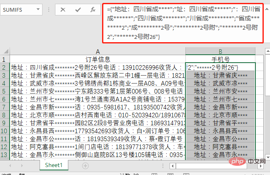This screenshot has height=175, width=270.
Task: Click cell A6 with 兰州市七 address
Action: 97,99
